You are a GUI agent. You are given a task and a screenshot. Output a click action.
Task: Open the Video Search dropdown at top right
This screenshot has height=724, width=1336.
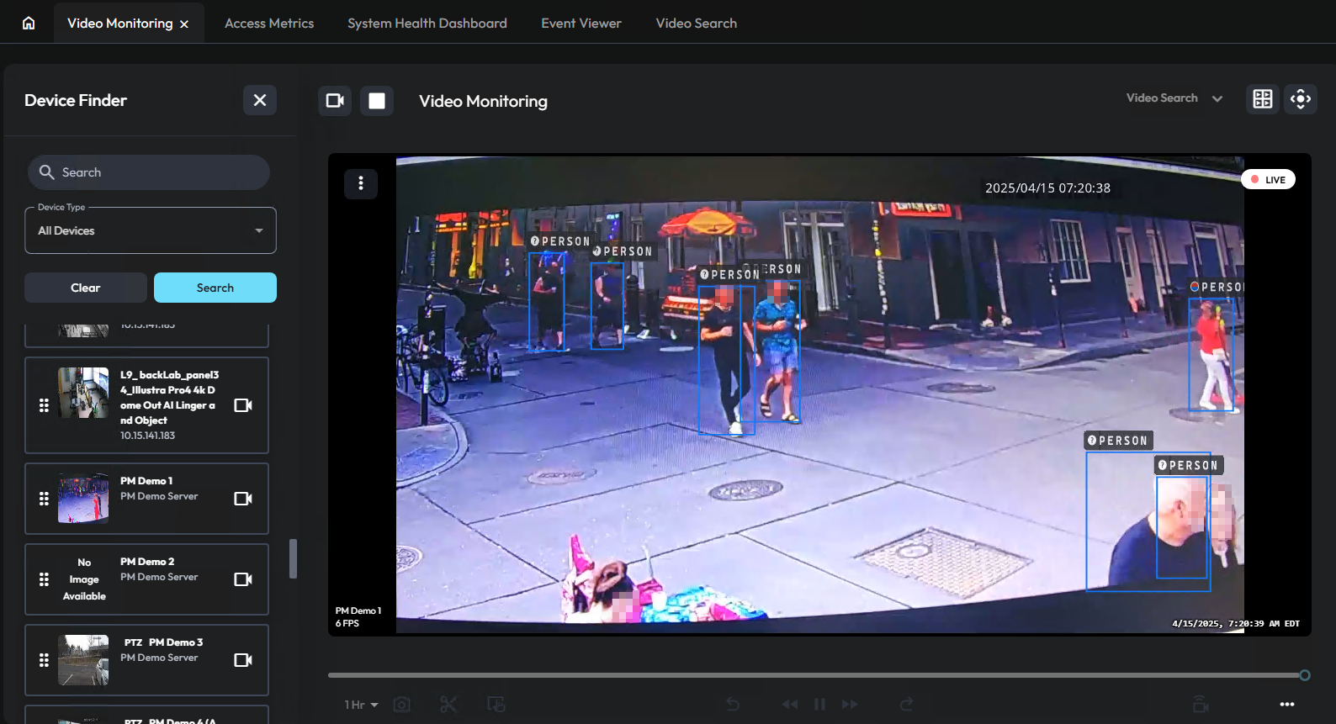pyautogui.click(x=1174, y=98)
